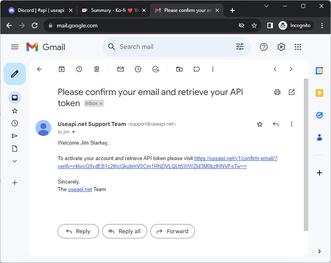Snooze this email with clock icon
Screen dimensions: 331x263
point(138,69)
